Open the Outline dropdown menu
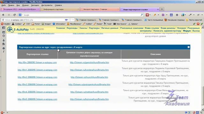This screenshot has height=114, width=204. tap(88, 24)
